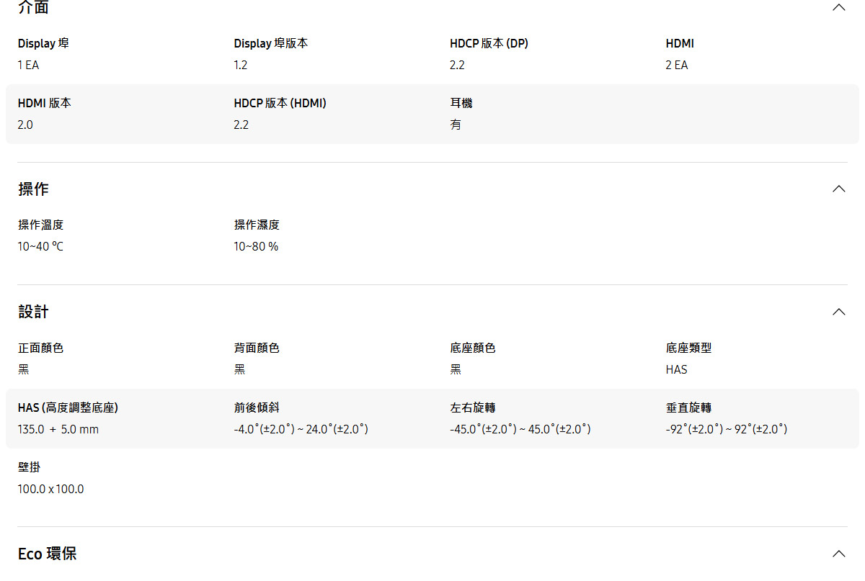Viewport: 865px width, 581px height.
Task: Select the Display 埠版本 label
Action: [270, 43]
